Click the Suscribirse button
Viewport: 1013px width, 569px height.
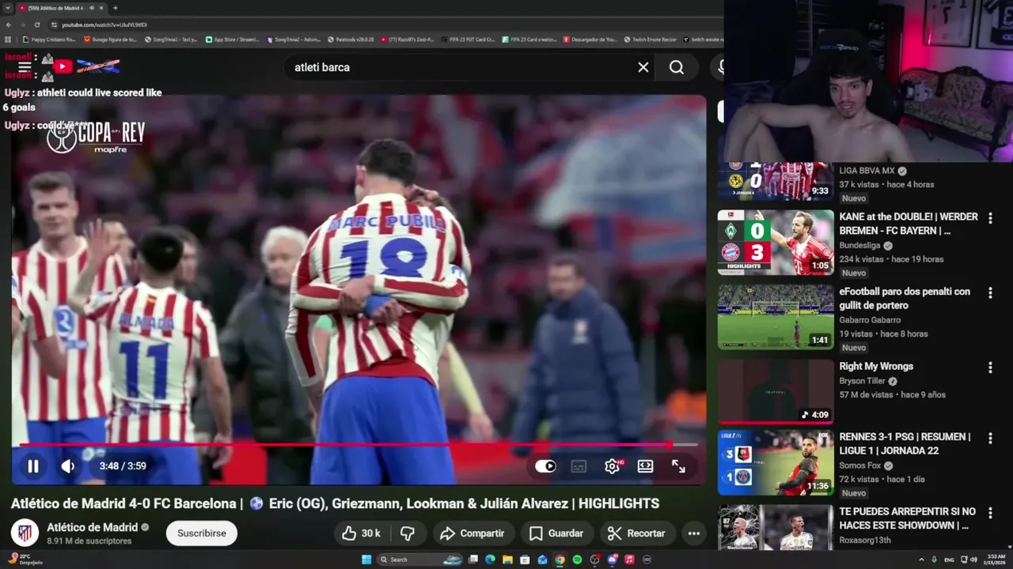point(202,533)
